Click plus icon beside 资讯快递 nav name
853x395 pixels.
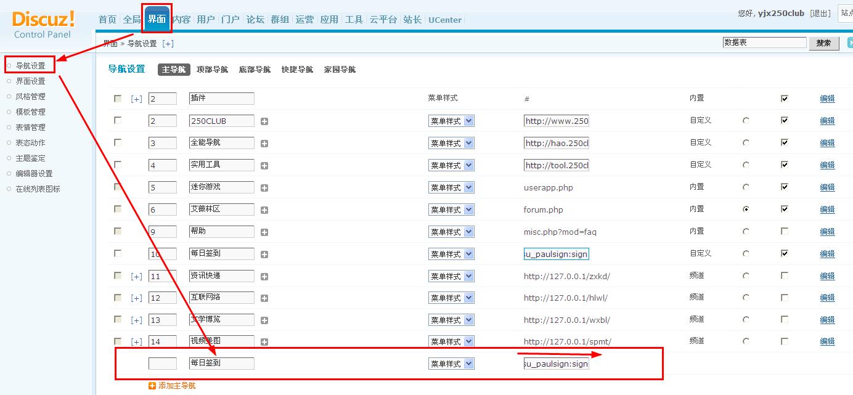[264, 277]
